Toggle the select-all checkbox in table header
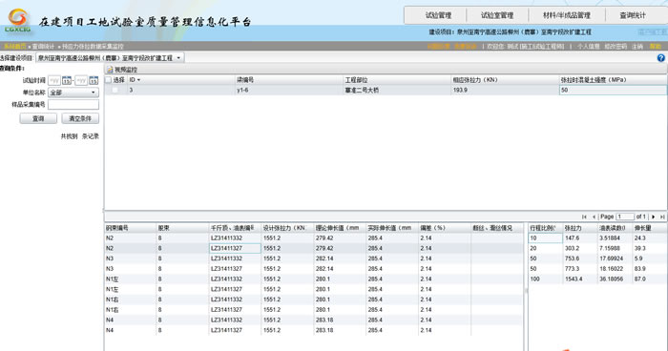The image size is (668, 351). point(108,80)
